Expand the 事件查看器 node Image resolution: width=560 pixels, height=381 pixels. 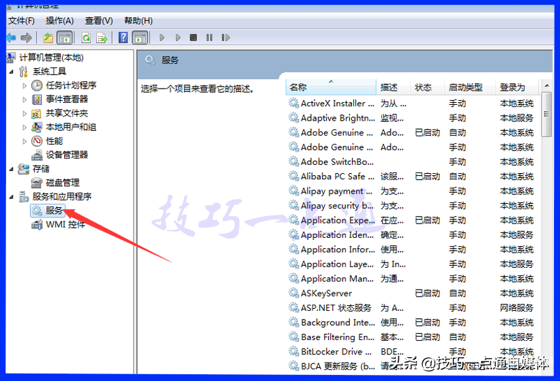tap(25, 100)
